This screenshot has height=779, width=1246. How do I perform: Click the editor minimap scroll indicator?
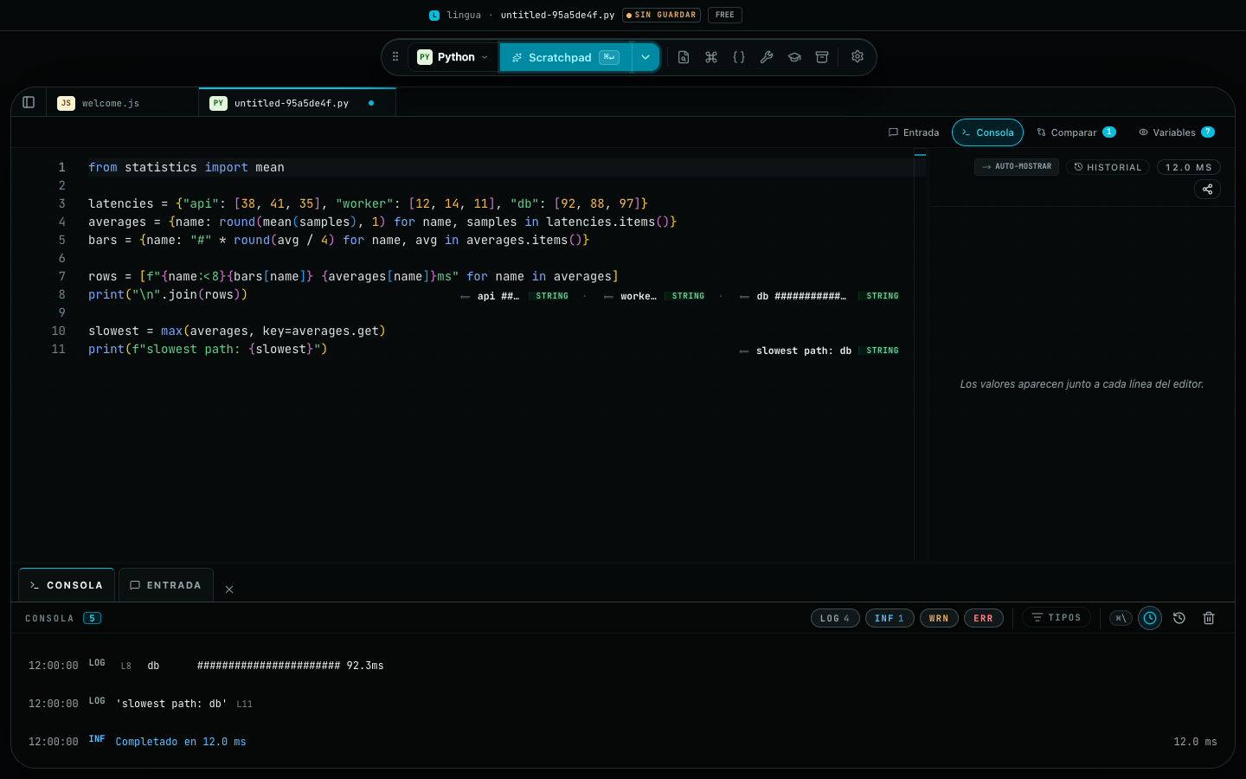coord(920,155)
